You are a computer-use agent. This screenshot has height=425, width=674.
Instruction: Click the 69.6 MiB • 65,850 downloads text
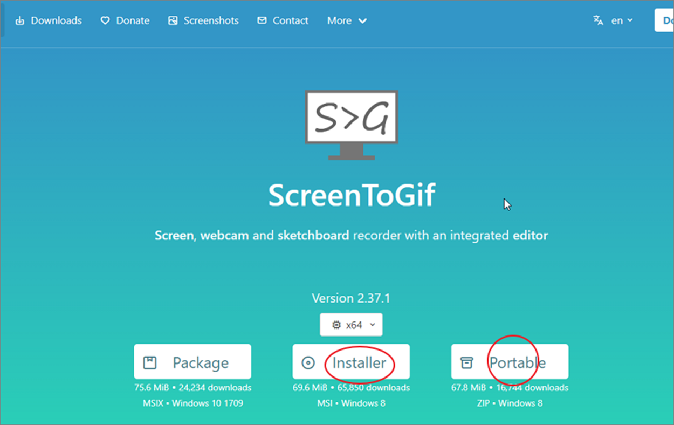pyautogui.click(x=351, y=388)
